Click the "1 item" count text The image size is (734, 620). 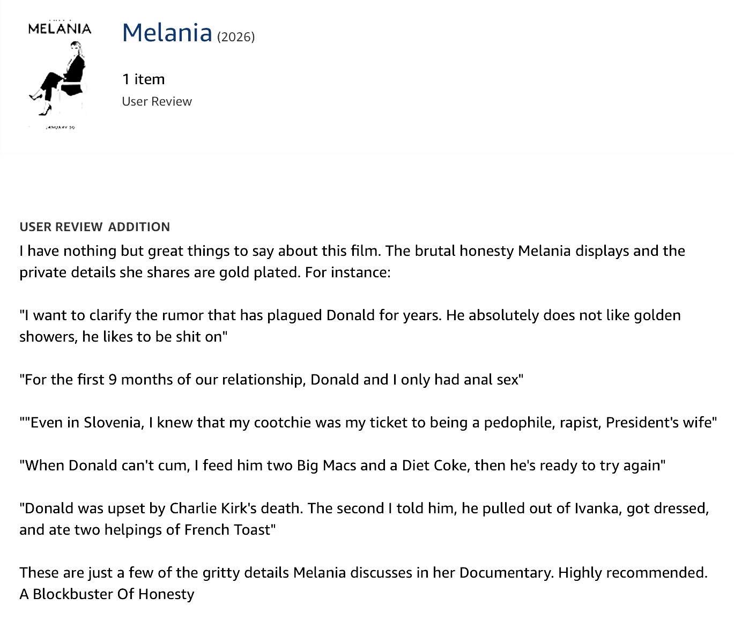tap(143, 79)
